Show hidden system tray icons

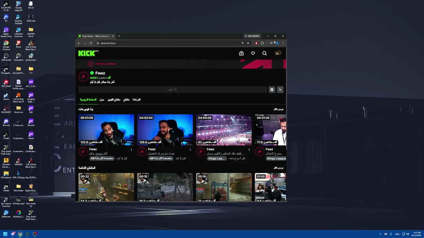[x=380, y=234]
